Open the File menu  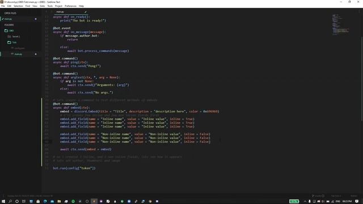3,6
